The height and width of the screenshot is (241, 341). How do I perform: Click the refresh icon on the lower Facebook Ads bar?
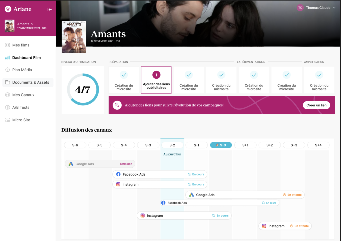[x=263, y=203]
